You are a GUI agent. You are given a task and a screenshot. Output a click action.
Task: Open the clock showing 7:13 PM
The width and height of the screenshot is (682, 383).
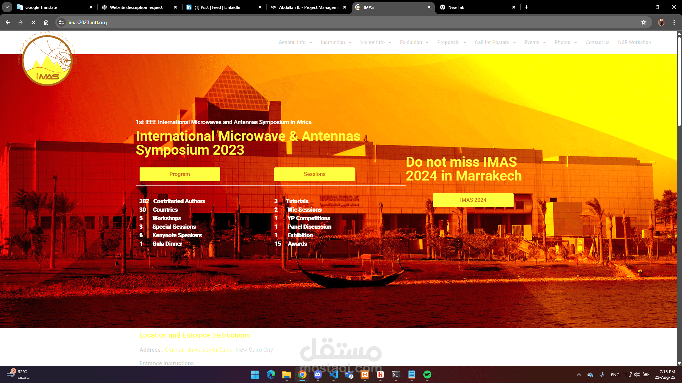pos(665,374)
